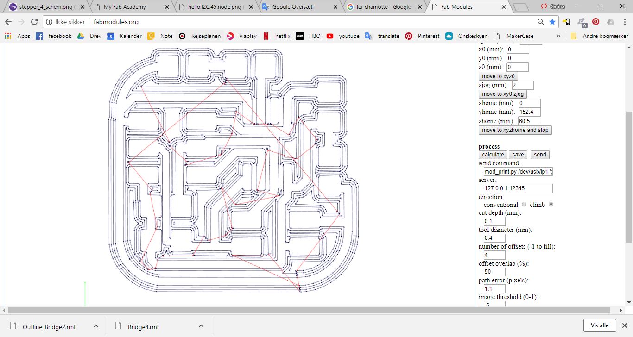Open the Carina profile button
This screenshot has width=633, height=337.
(553, 6)
